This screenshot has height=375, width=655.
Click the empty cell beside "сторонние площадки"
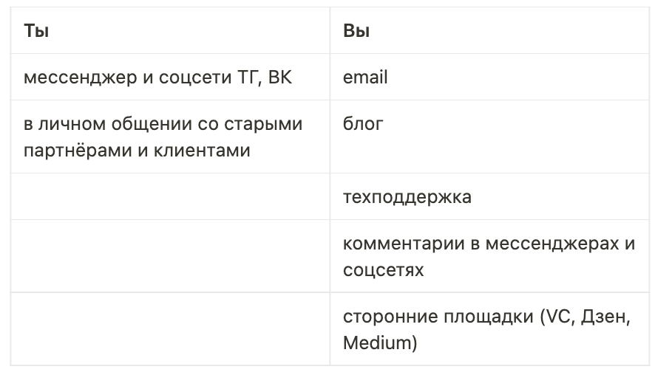point(170,329)
